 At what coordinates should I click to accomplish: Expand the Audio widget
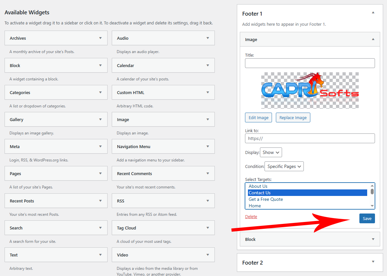pos(208,38)
